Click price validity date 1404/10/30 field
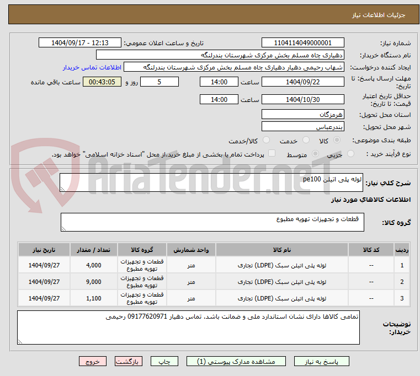This screenshot has width=420, height=376. 302,99
